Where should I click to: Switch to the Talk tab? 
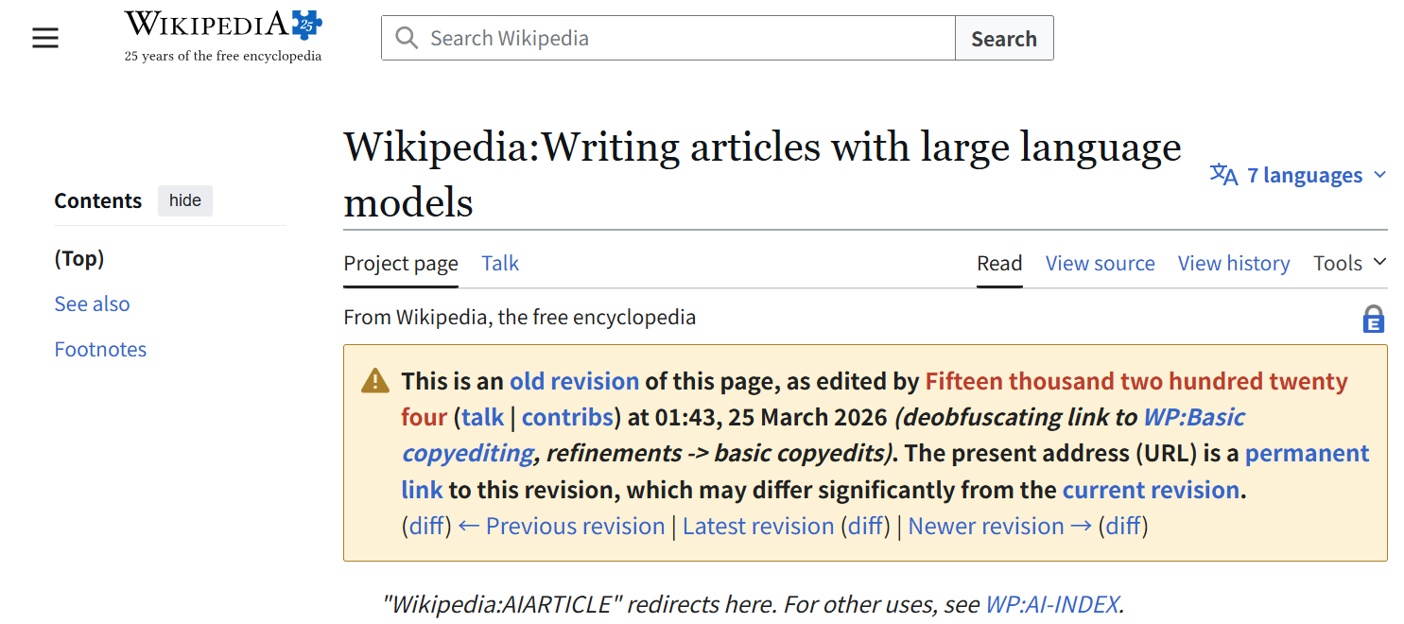[x=500, y=263]
